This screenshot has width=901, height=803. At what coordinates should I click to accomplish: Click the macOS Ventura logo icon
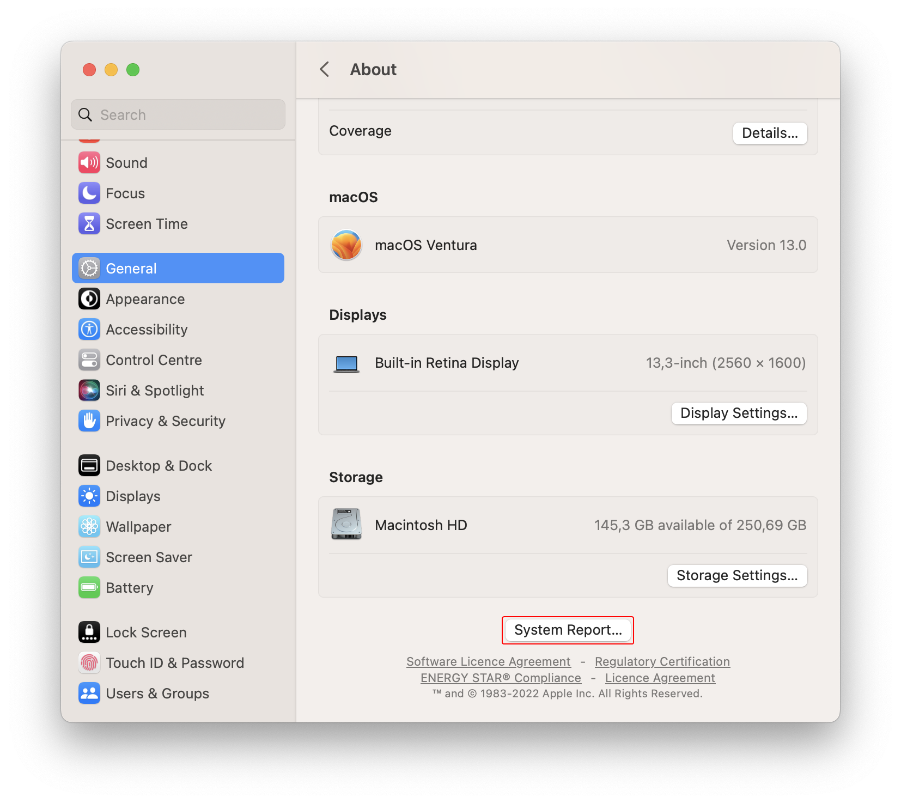346,245
